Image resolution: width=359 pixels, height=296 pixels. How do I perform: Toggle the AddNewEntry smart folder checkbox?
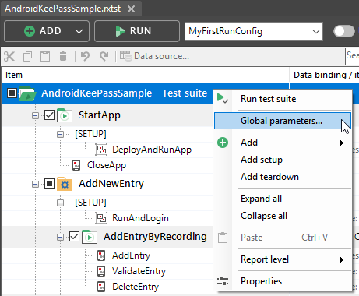[49, 184]
